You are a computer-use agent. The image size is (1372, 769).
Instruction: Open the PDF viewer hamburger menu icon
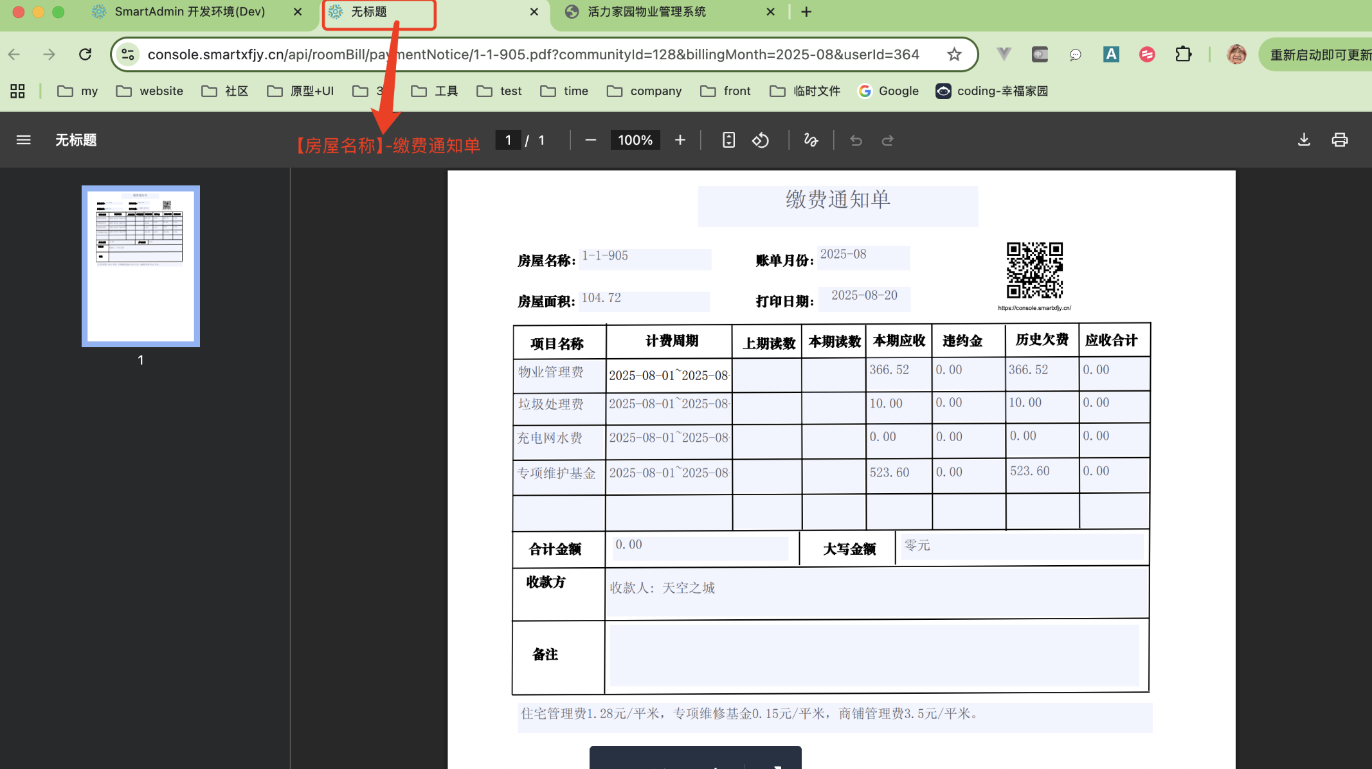[x=23, y=140]
